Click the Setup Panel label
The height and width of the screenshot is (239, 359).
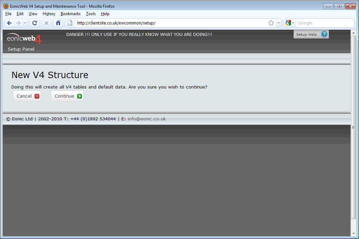[x=21, y=49]
